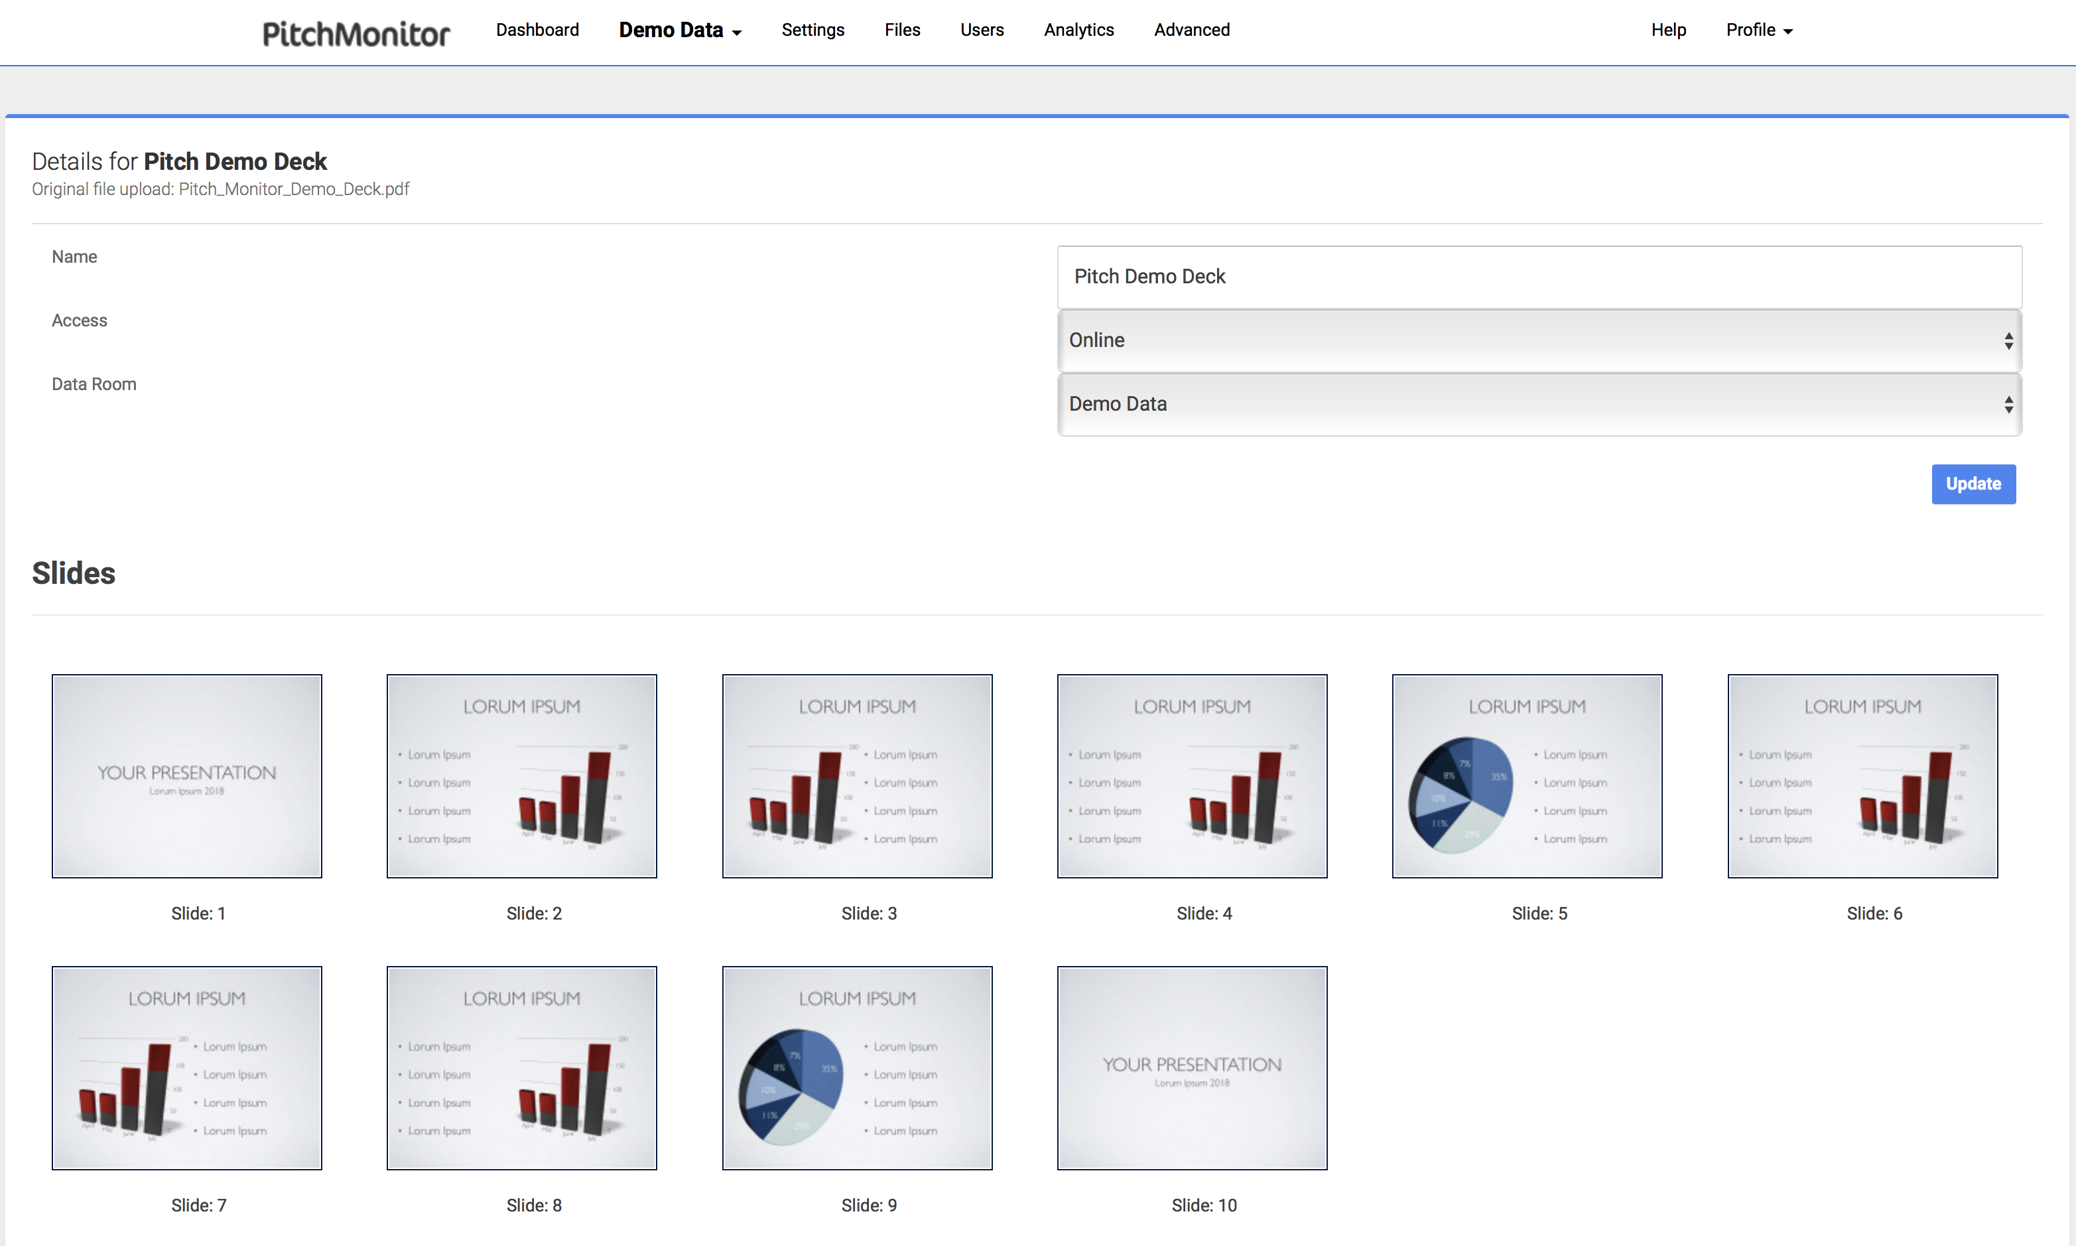Navigate to the Users page
The height and width of the screenshot is (1246, 2076).
982,31
